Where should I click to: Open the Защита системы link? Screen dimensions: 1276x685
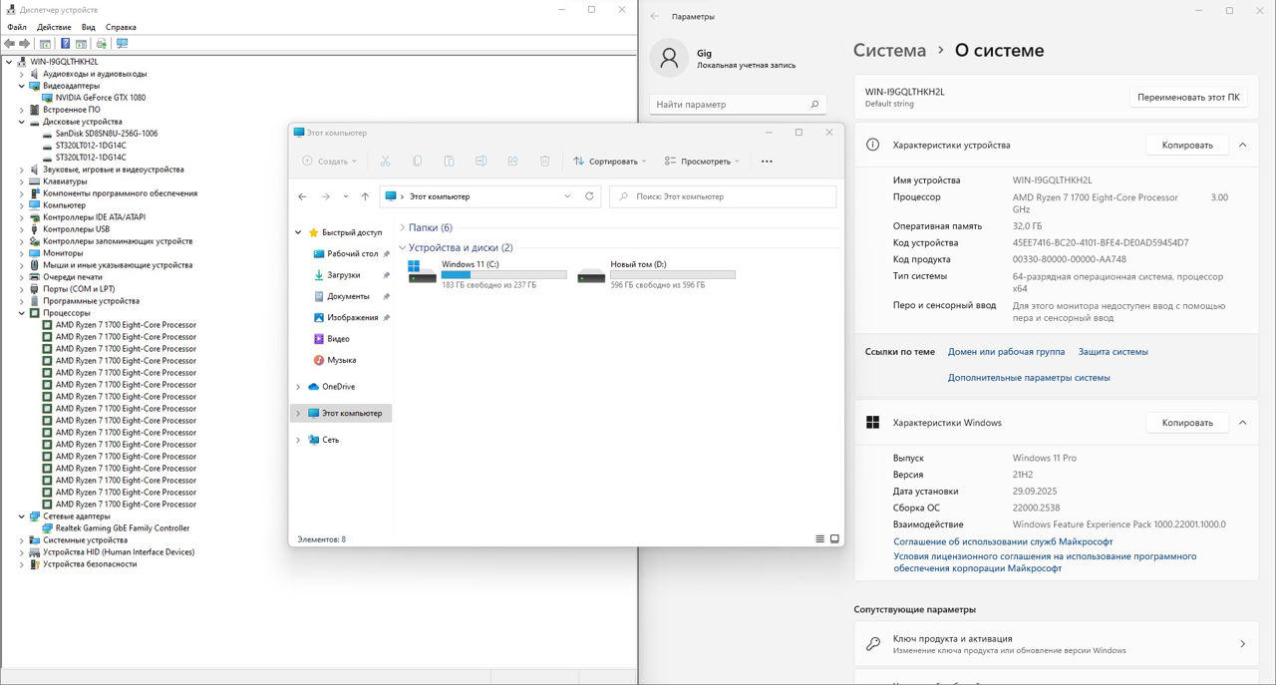pyautogui.click(x=1113, y=352)
